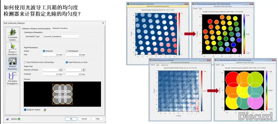This screenshot has width=278, height=124.
Task: Open Diagram tab in Uniformity Detector (All Modes)
Action: (x=218, y=65)
